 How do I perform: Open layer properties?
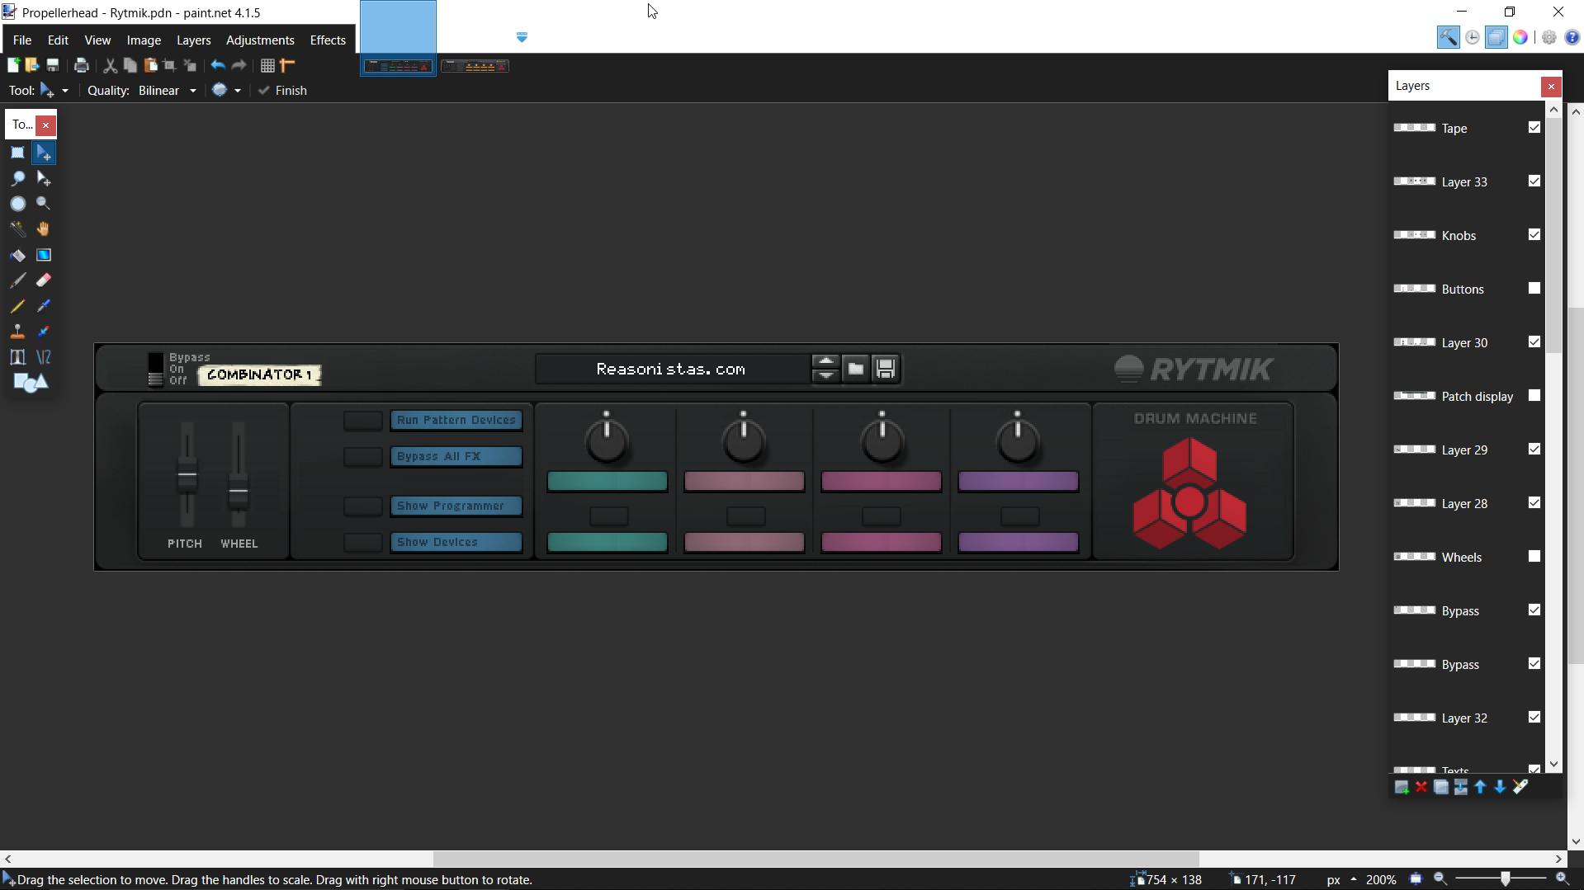(x=1520, y=788)
